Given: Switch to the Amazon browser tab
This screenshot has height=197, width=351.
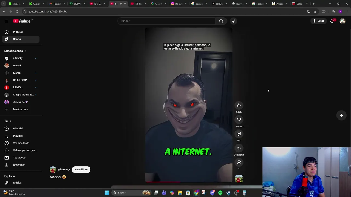Looking at the screenshot, I should tap(280, 4).
